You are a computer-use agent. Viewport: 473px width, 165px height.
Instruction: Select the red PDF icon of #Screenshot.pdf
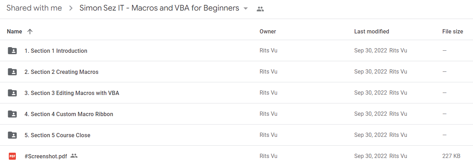[12, 156]
